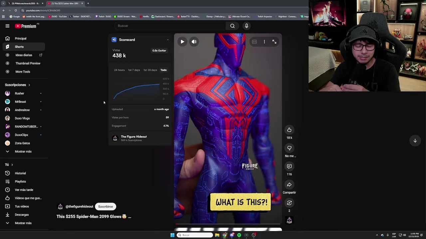Open Videos que me gustan
This screenshot has width=426, height=239.
tap(23, 198)
